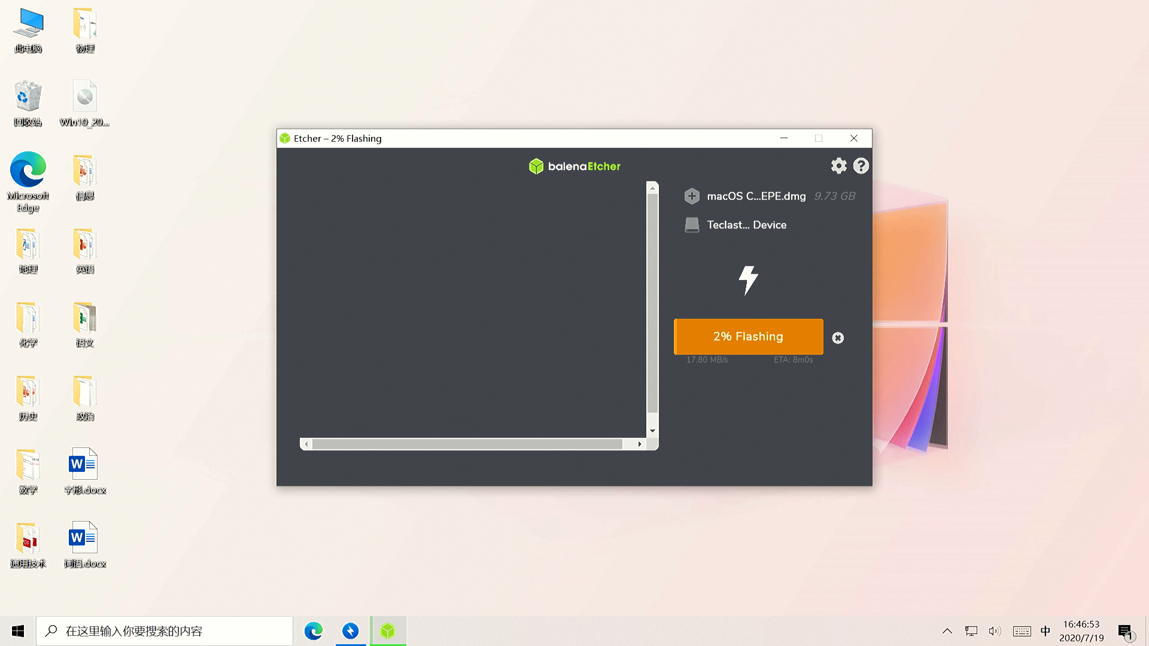Click the vertical scrollbar thumb
1149x646 pixels.
(652, 303)
